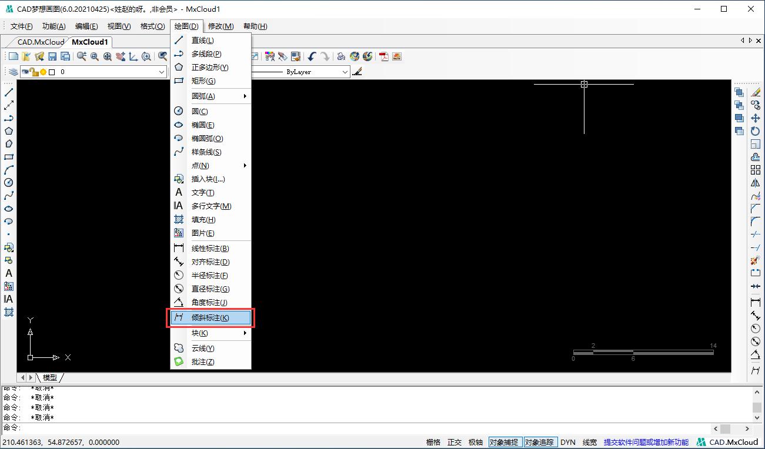Select the Move tool in right toolbar
This screenshot has height=449, width=765.
coord(756,118)
